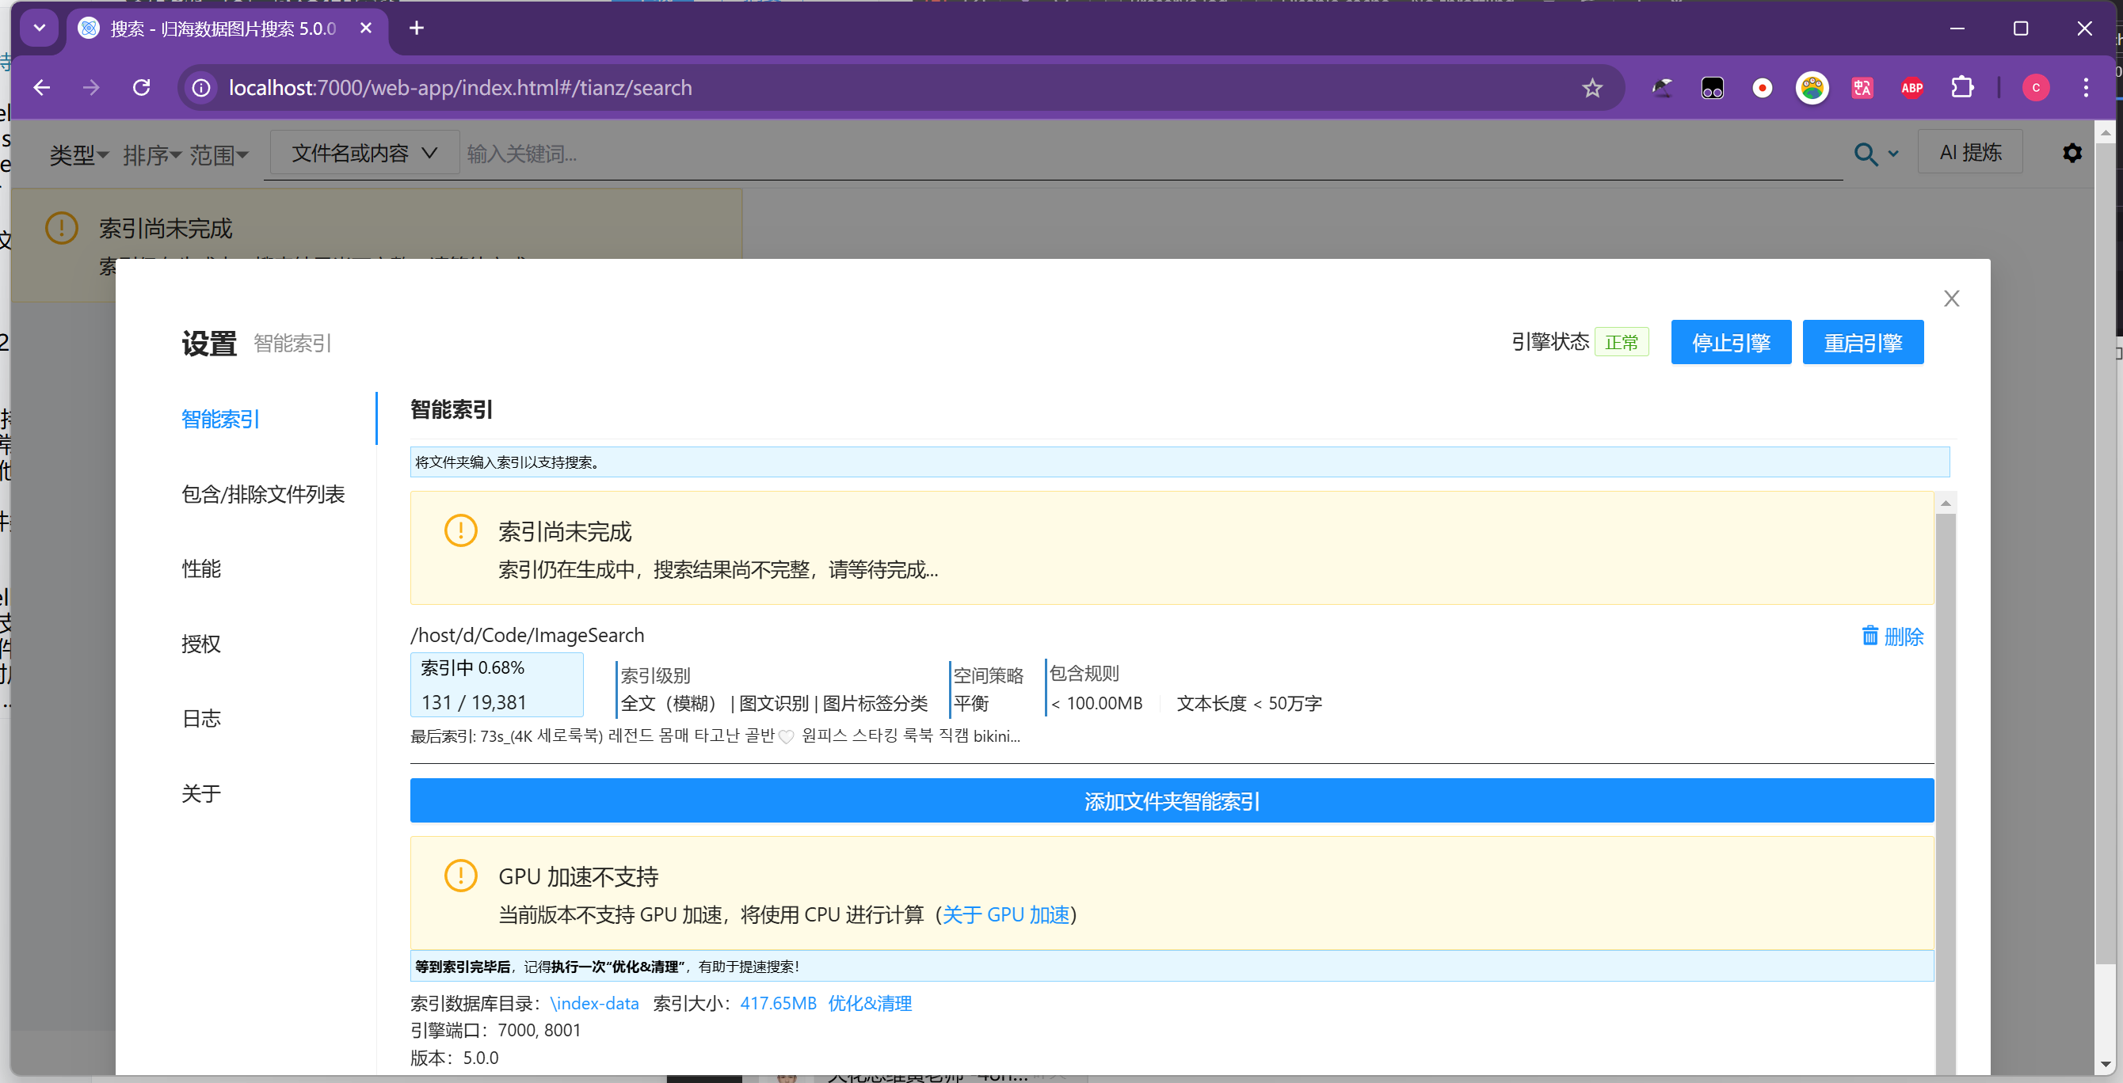Image resolution: width=2123 pixels, height=1083 pixels.
Task: Click 添加文件夹智能索引 button
Action: coord(1172,800)
